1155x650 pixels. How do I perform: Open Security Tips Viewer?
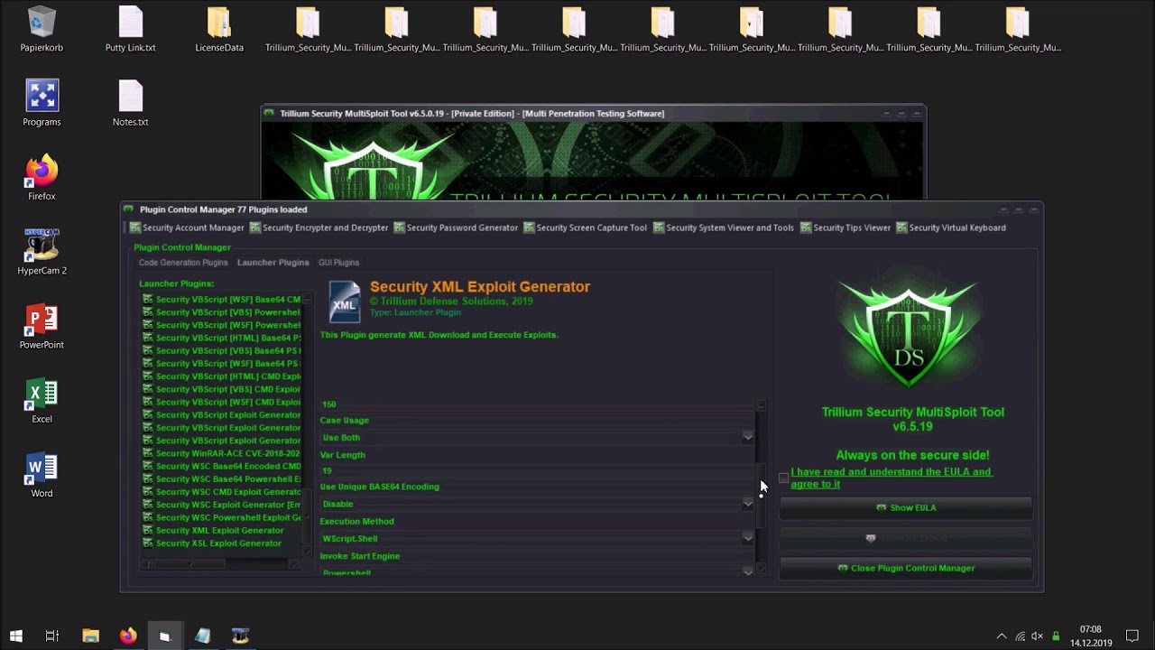click(845, 227)
